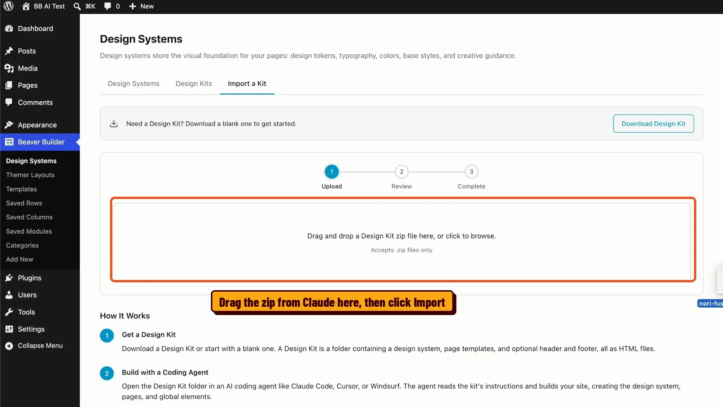This screenshot has height=407, width=723.
Task: Select the Import a Kit tab
Action: 247,84
